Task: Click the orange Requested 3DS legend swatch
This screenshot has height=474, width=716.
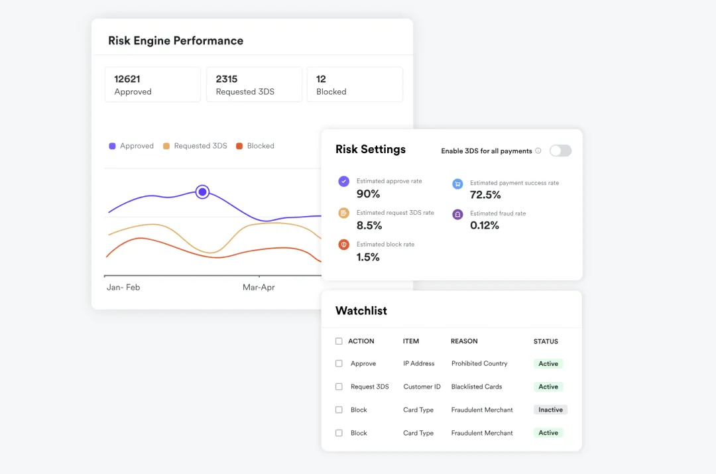Action: click(x=166, y=146)
